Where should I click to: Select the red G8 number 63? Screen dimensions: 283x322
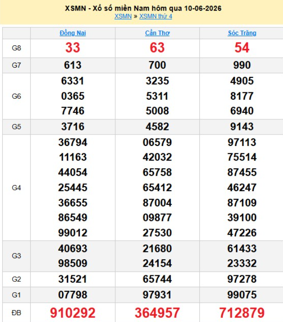157,48
